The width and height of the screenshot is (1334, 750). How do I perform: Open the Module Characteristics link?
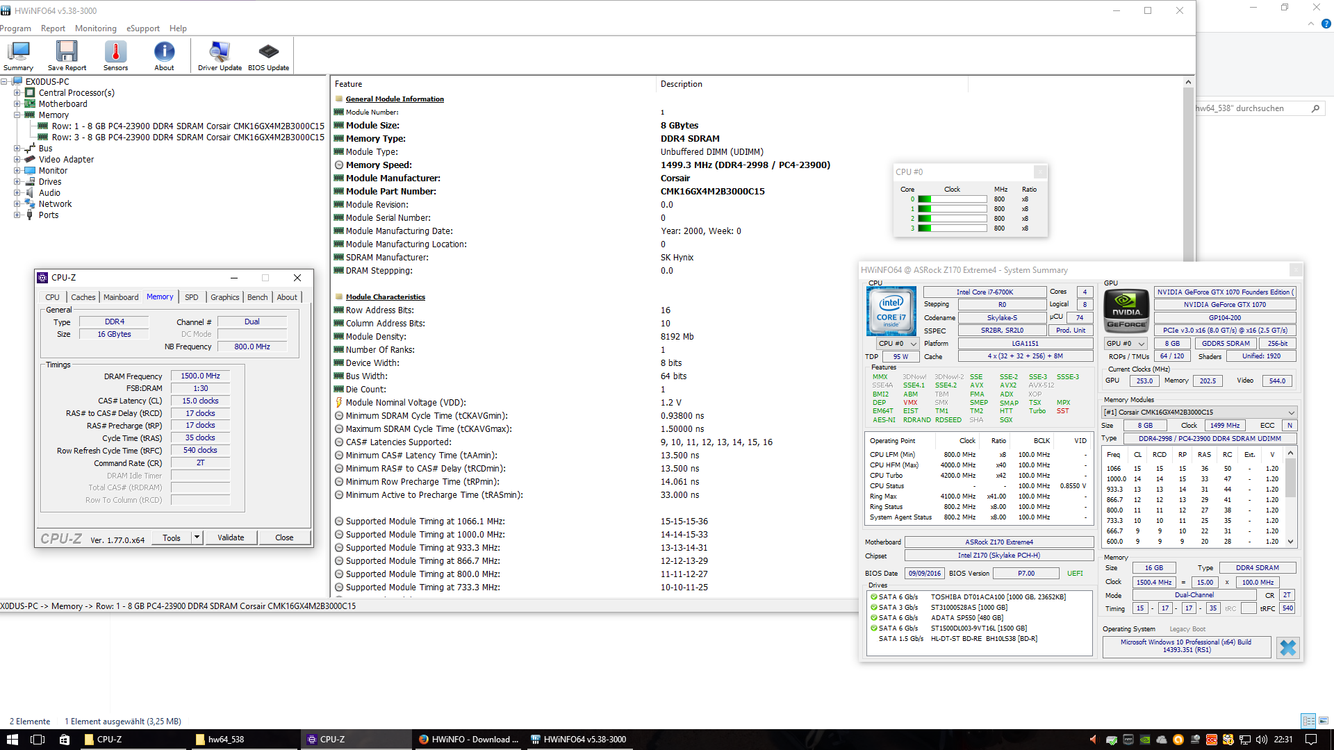point(386,297)
